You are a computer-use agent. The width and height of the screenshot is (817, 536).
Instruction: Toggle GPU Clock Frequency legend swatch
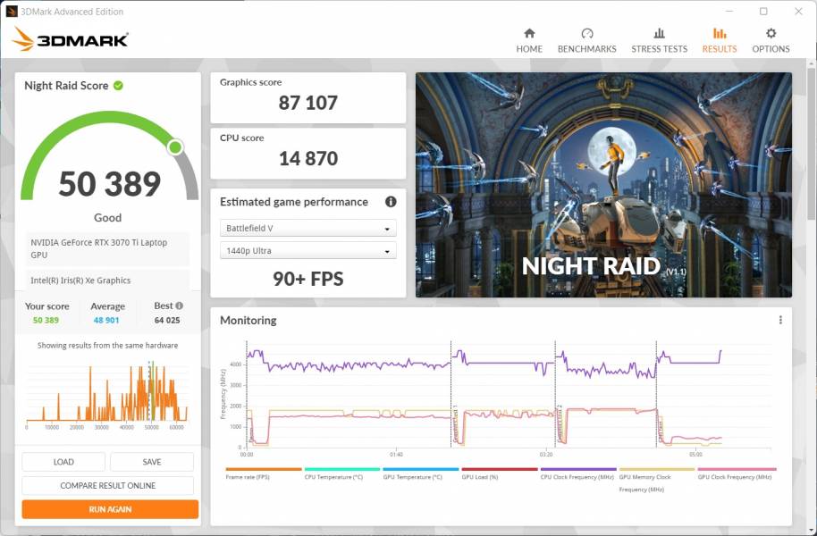pos(737,469)
